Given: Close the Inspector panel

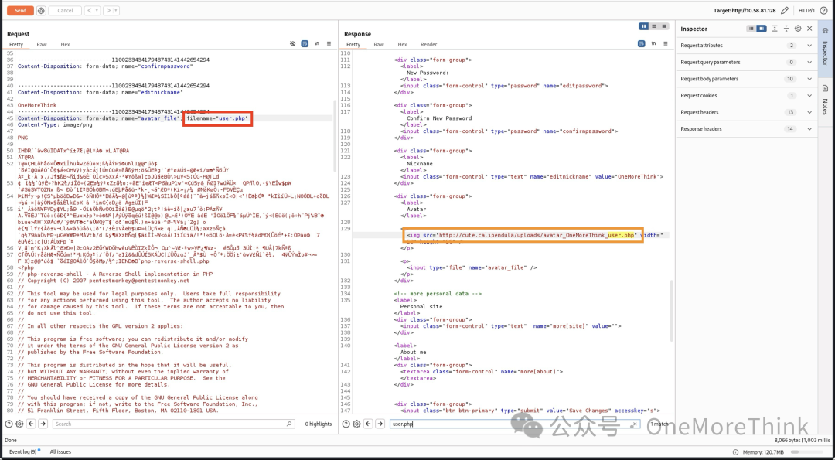Looking at the screenshot, I should [x=809, y=29].
